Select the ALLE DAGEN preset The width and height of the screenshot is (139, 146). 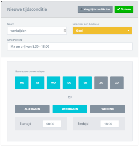pos(32,109)
